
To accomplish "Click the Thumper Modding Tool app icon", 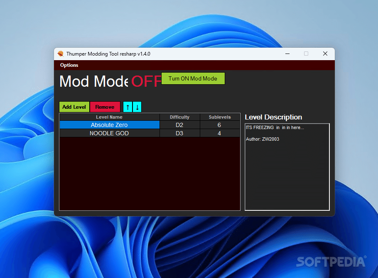I will [61, 54].
